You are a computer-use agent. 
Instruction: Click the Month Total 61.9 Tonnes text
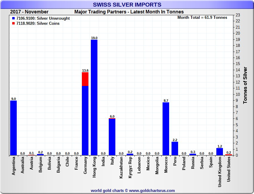202,18
